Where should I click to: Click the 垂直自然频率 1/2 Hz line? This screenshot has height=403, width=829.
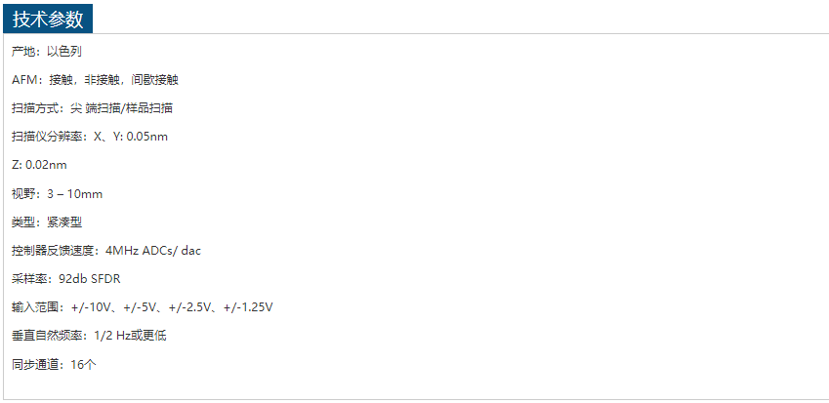pos(89,337)
